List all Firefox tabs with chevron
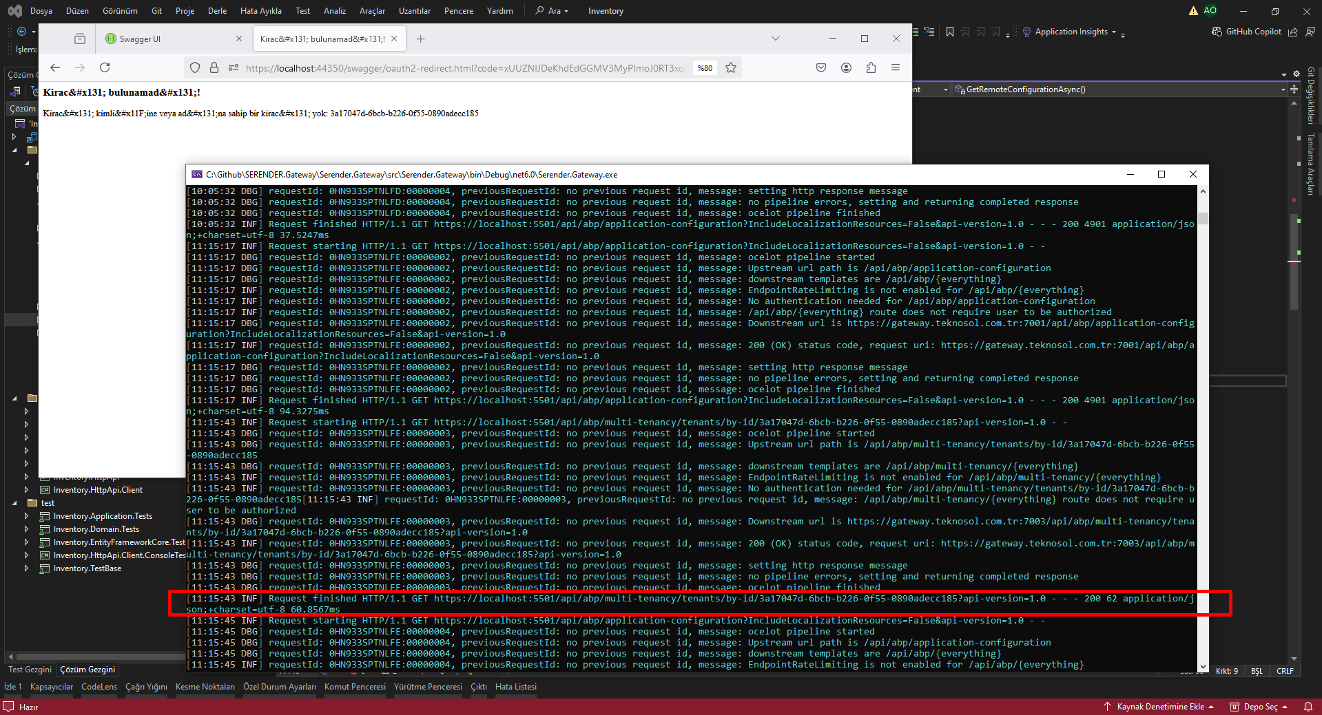Image resolution: width=1322 pixels, height=715 pixels. (x=775, y=39)
